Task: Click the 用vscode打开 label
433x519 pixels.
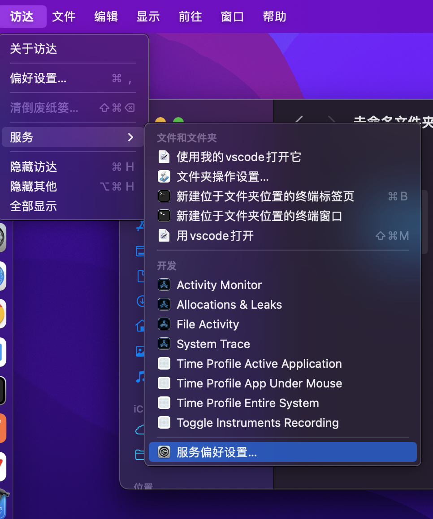Action: point(215,236)
